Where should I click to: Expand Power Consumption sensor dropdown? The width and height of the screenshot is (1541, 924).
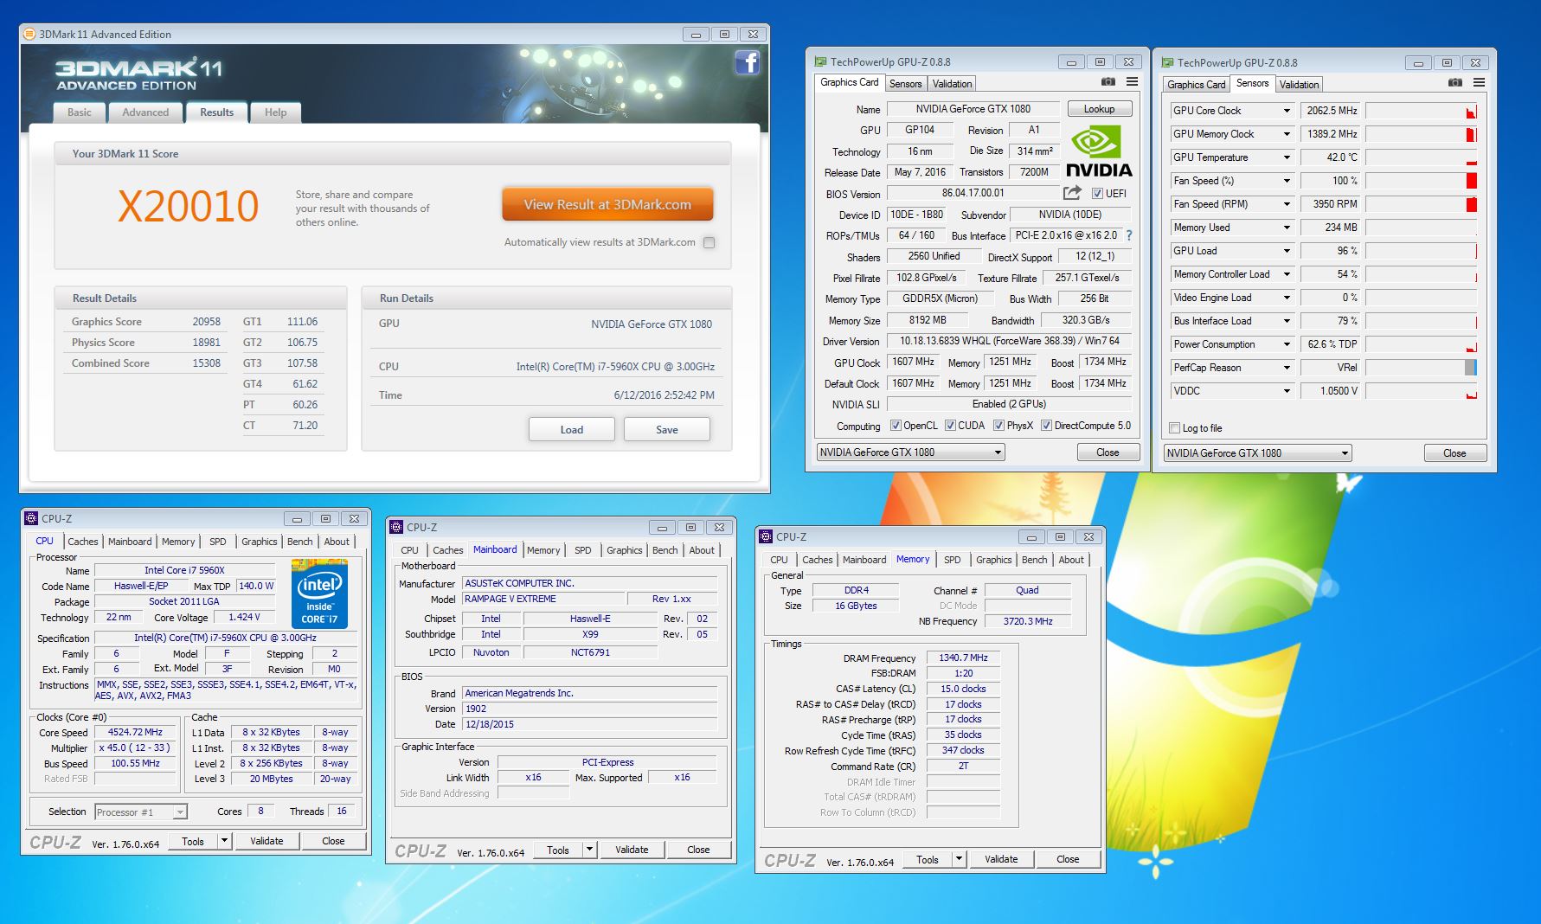[1287, 344]
